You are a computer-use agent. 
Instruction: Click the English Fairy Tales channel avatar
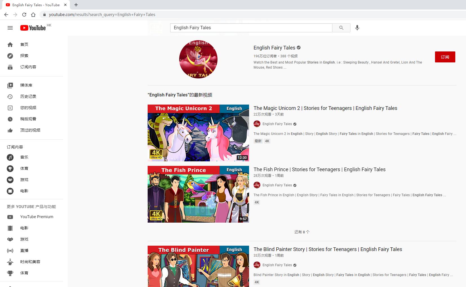198,59
